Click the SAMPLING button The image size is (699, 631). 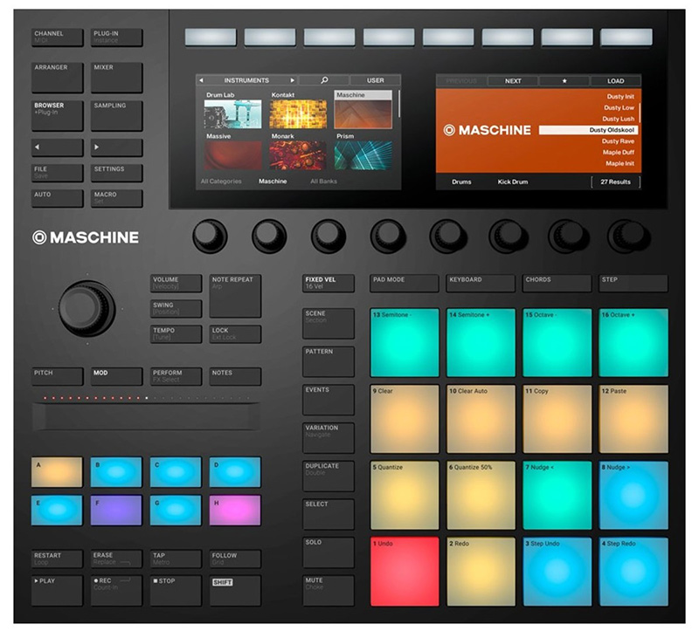tap(116, 116)
